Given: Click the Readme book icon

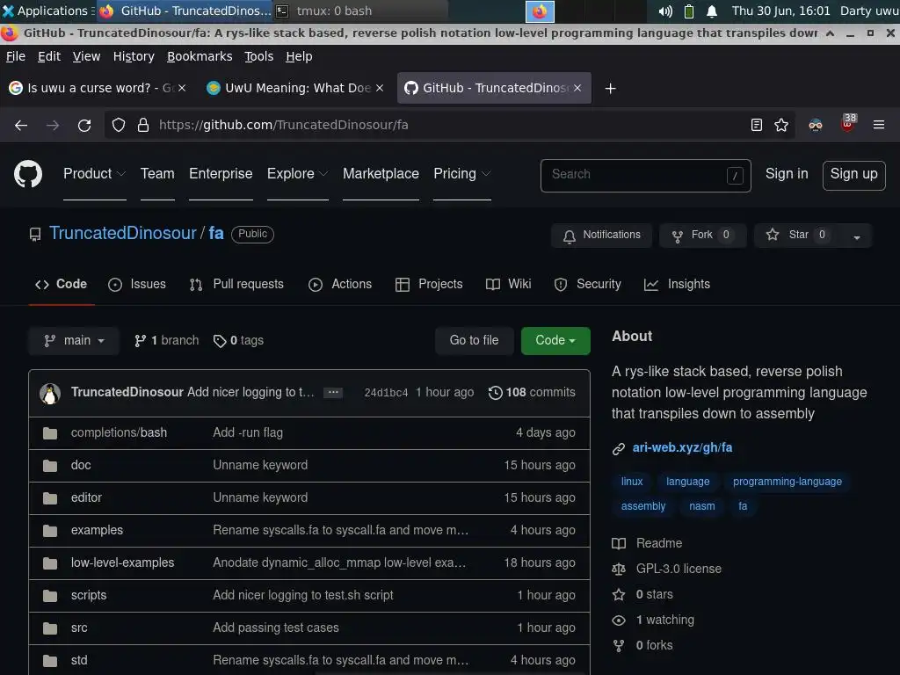Looking at the screenshot, I should (619, 543).
